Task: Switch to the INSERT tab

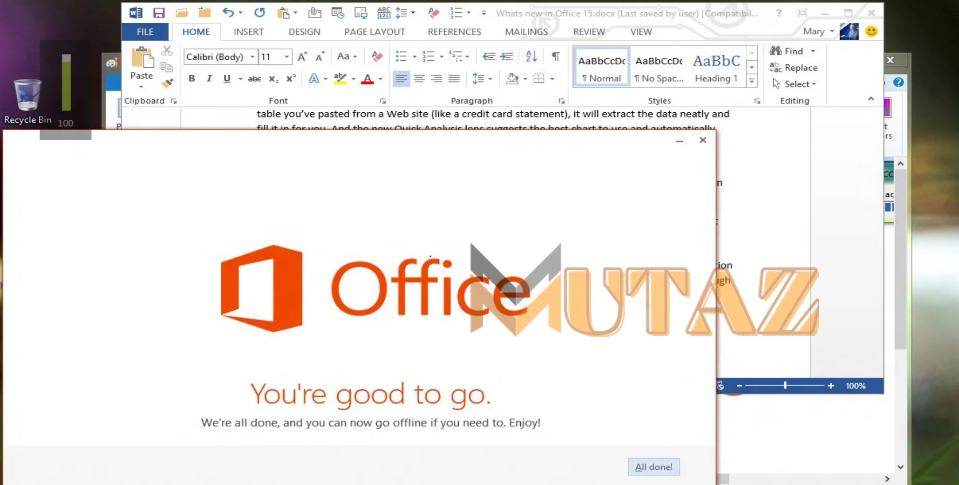Action: click(248, 32)
